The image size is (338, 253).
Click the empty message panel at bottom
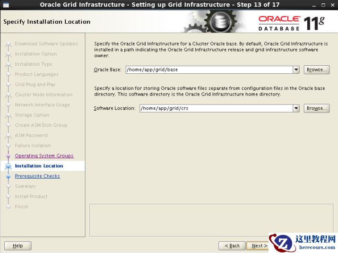[x=211, y=220]
